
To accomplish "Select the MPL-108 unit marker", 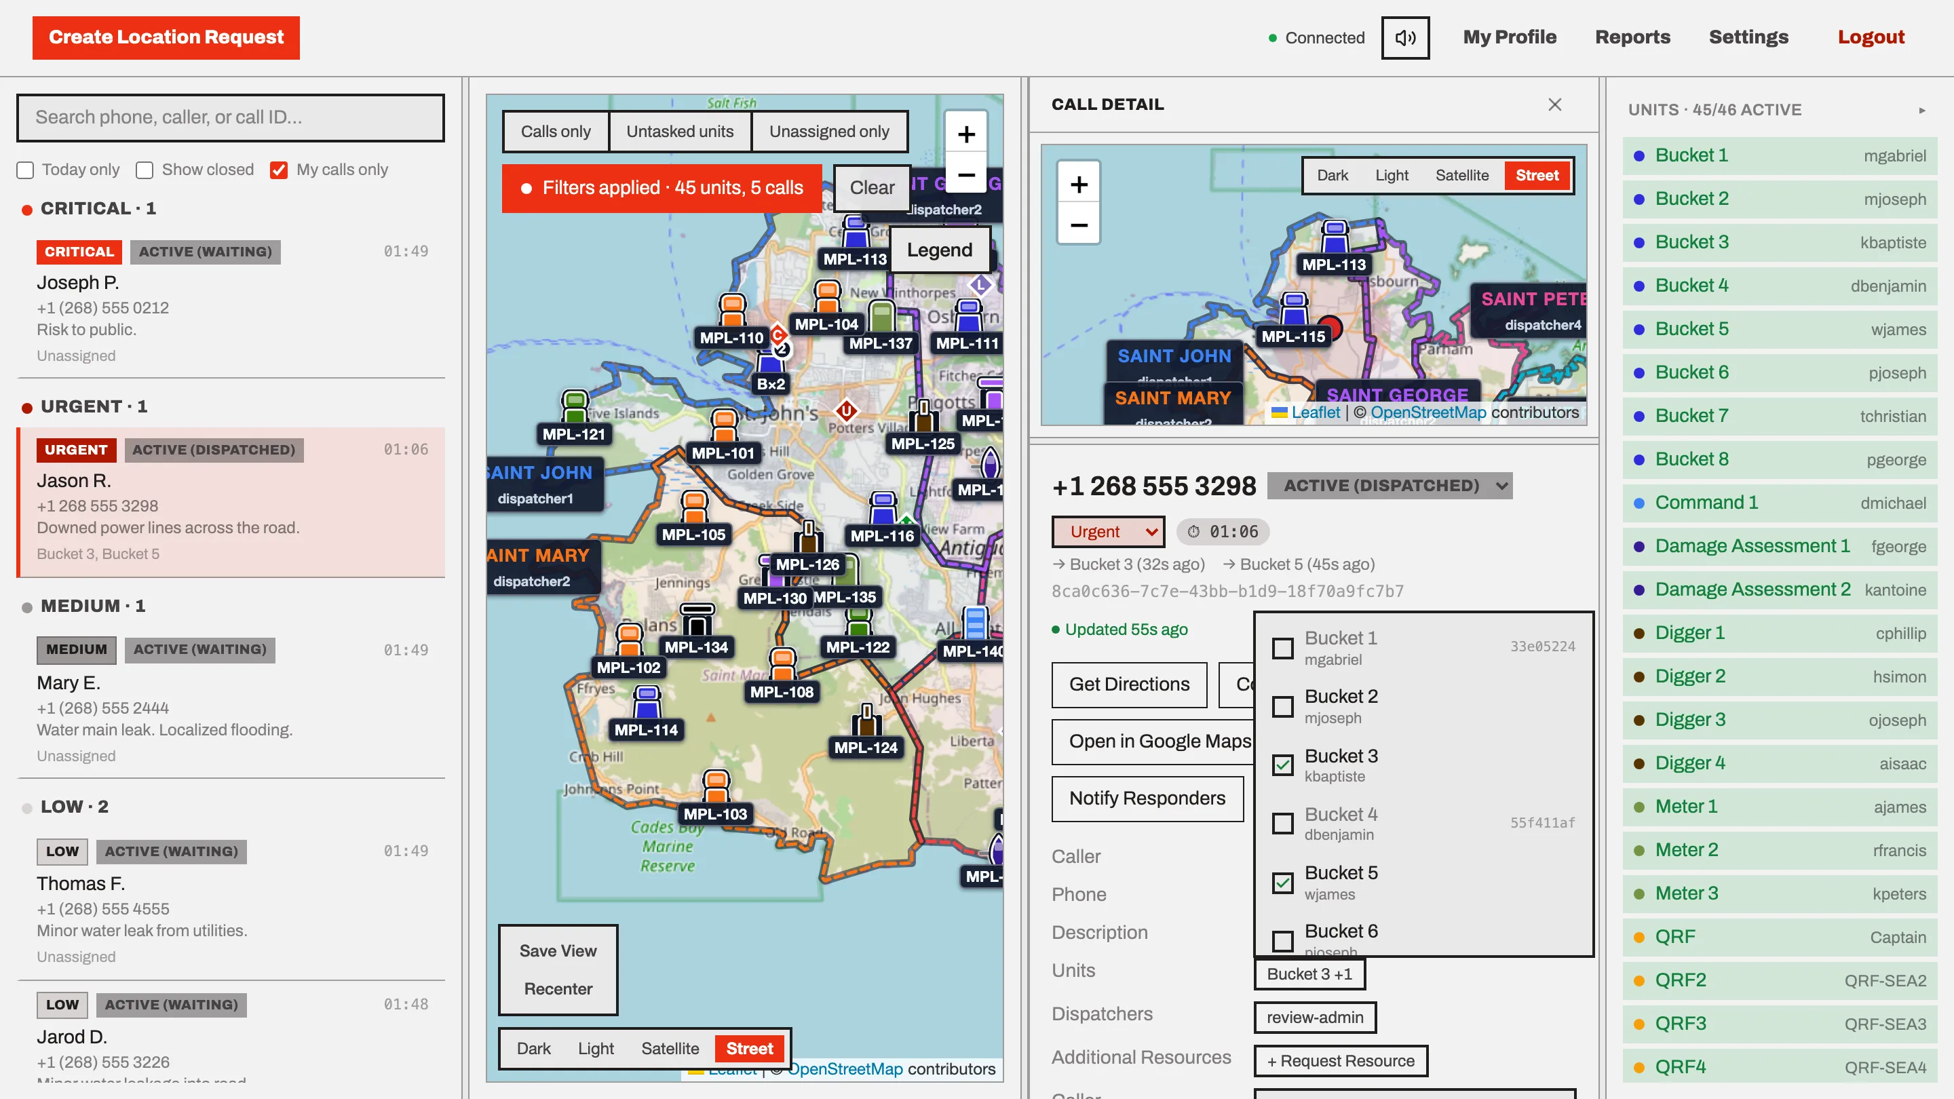I will click(782, 676).
